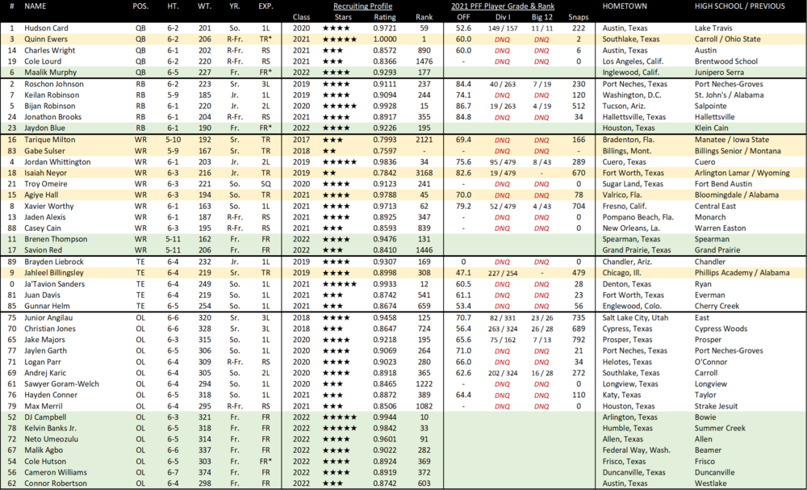Select the 1.0000 rating cell
807x490 pixels.
[x=383, y=39]
